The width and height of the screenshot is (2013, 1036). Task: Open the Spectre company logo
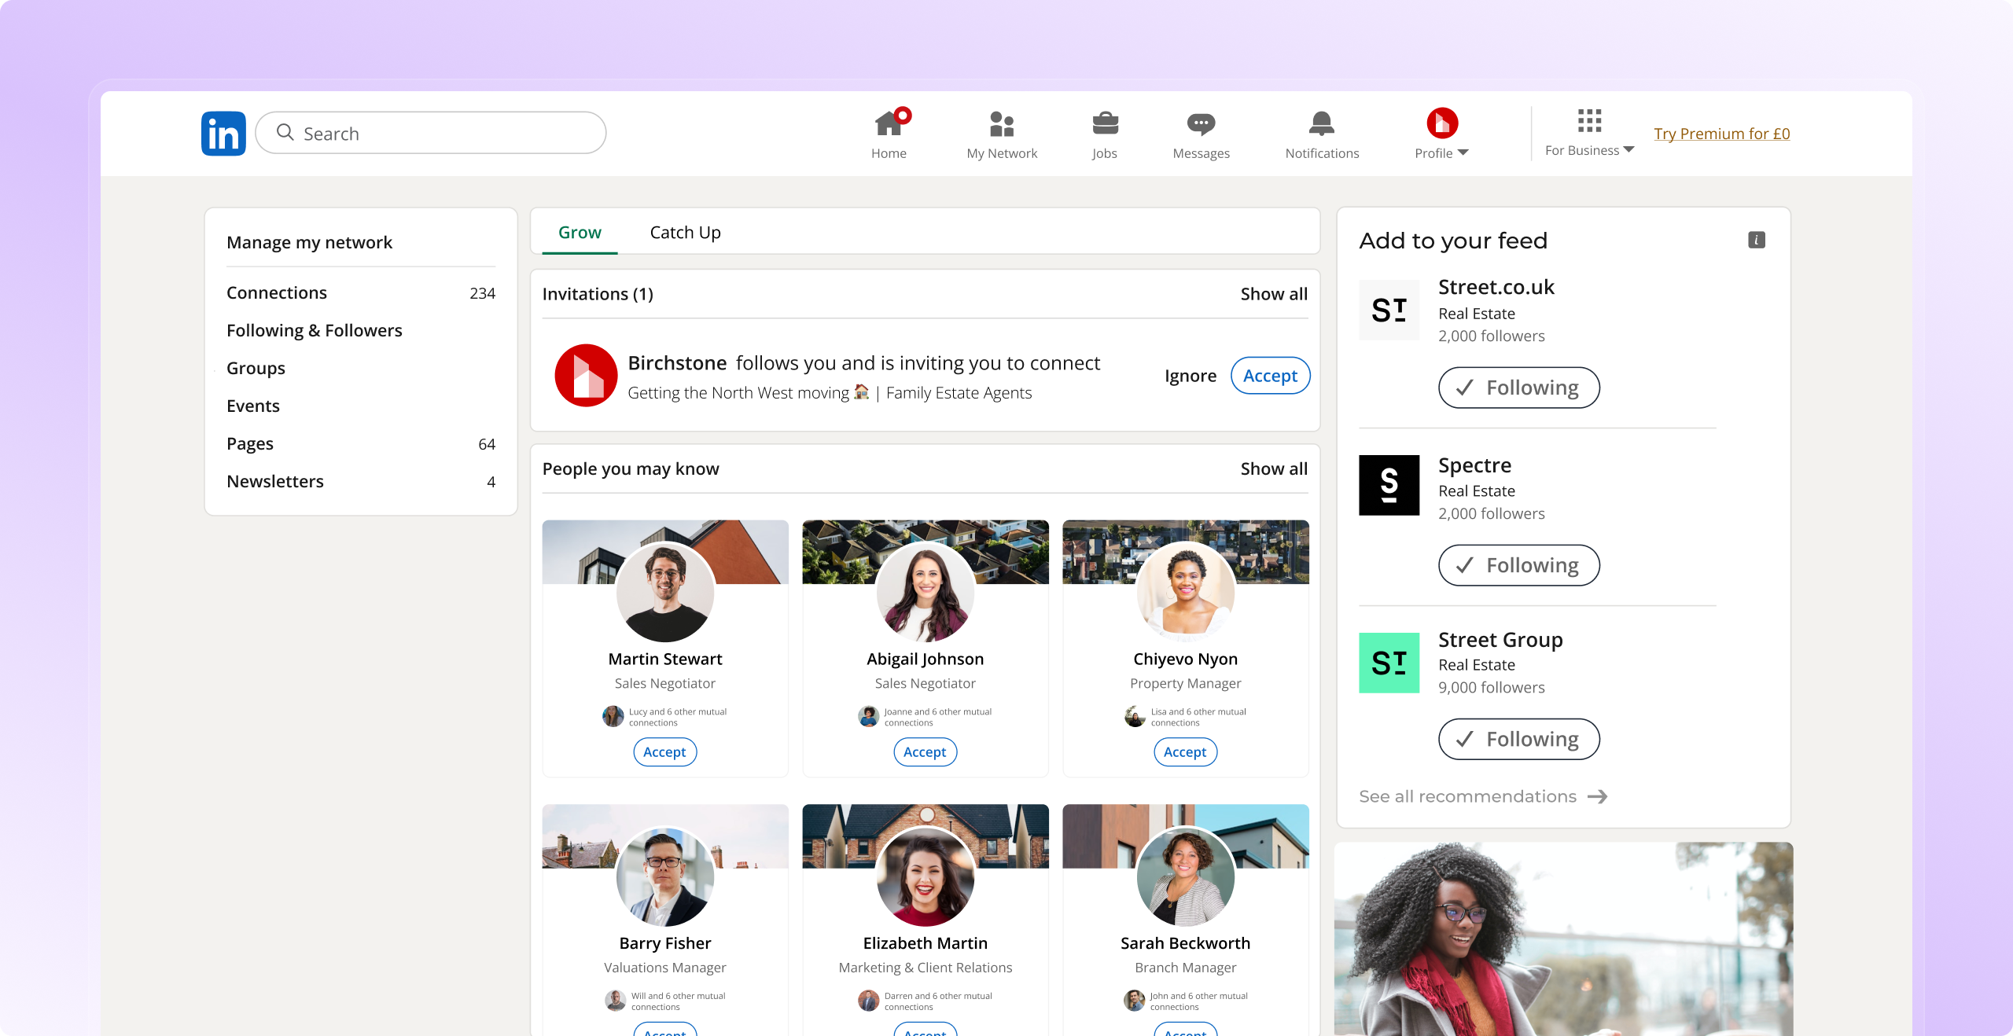(1389, 485)
